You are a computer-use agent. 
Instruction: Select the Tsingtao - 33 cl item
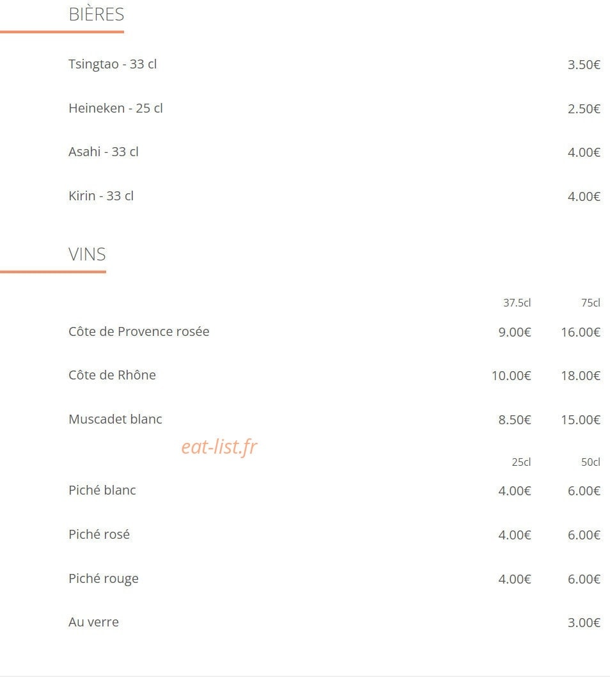[112, 64]
